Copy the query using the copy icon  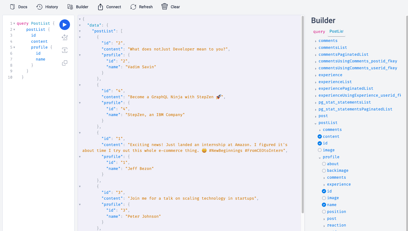tap(65, 63)
